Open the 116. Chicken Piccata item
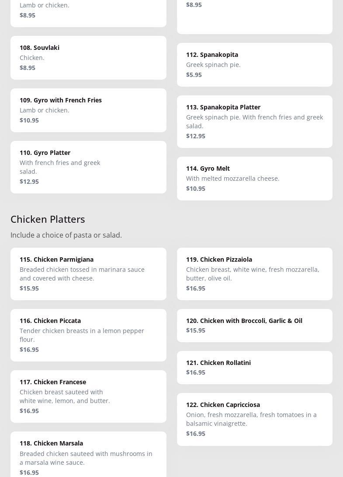343x477 pixels. [88, 335]
